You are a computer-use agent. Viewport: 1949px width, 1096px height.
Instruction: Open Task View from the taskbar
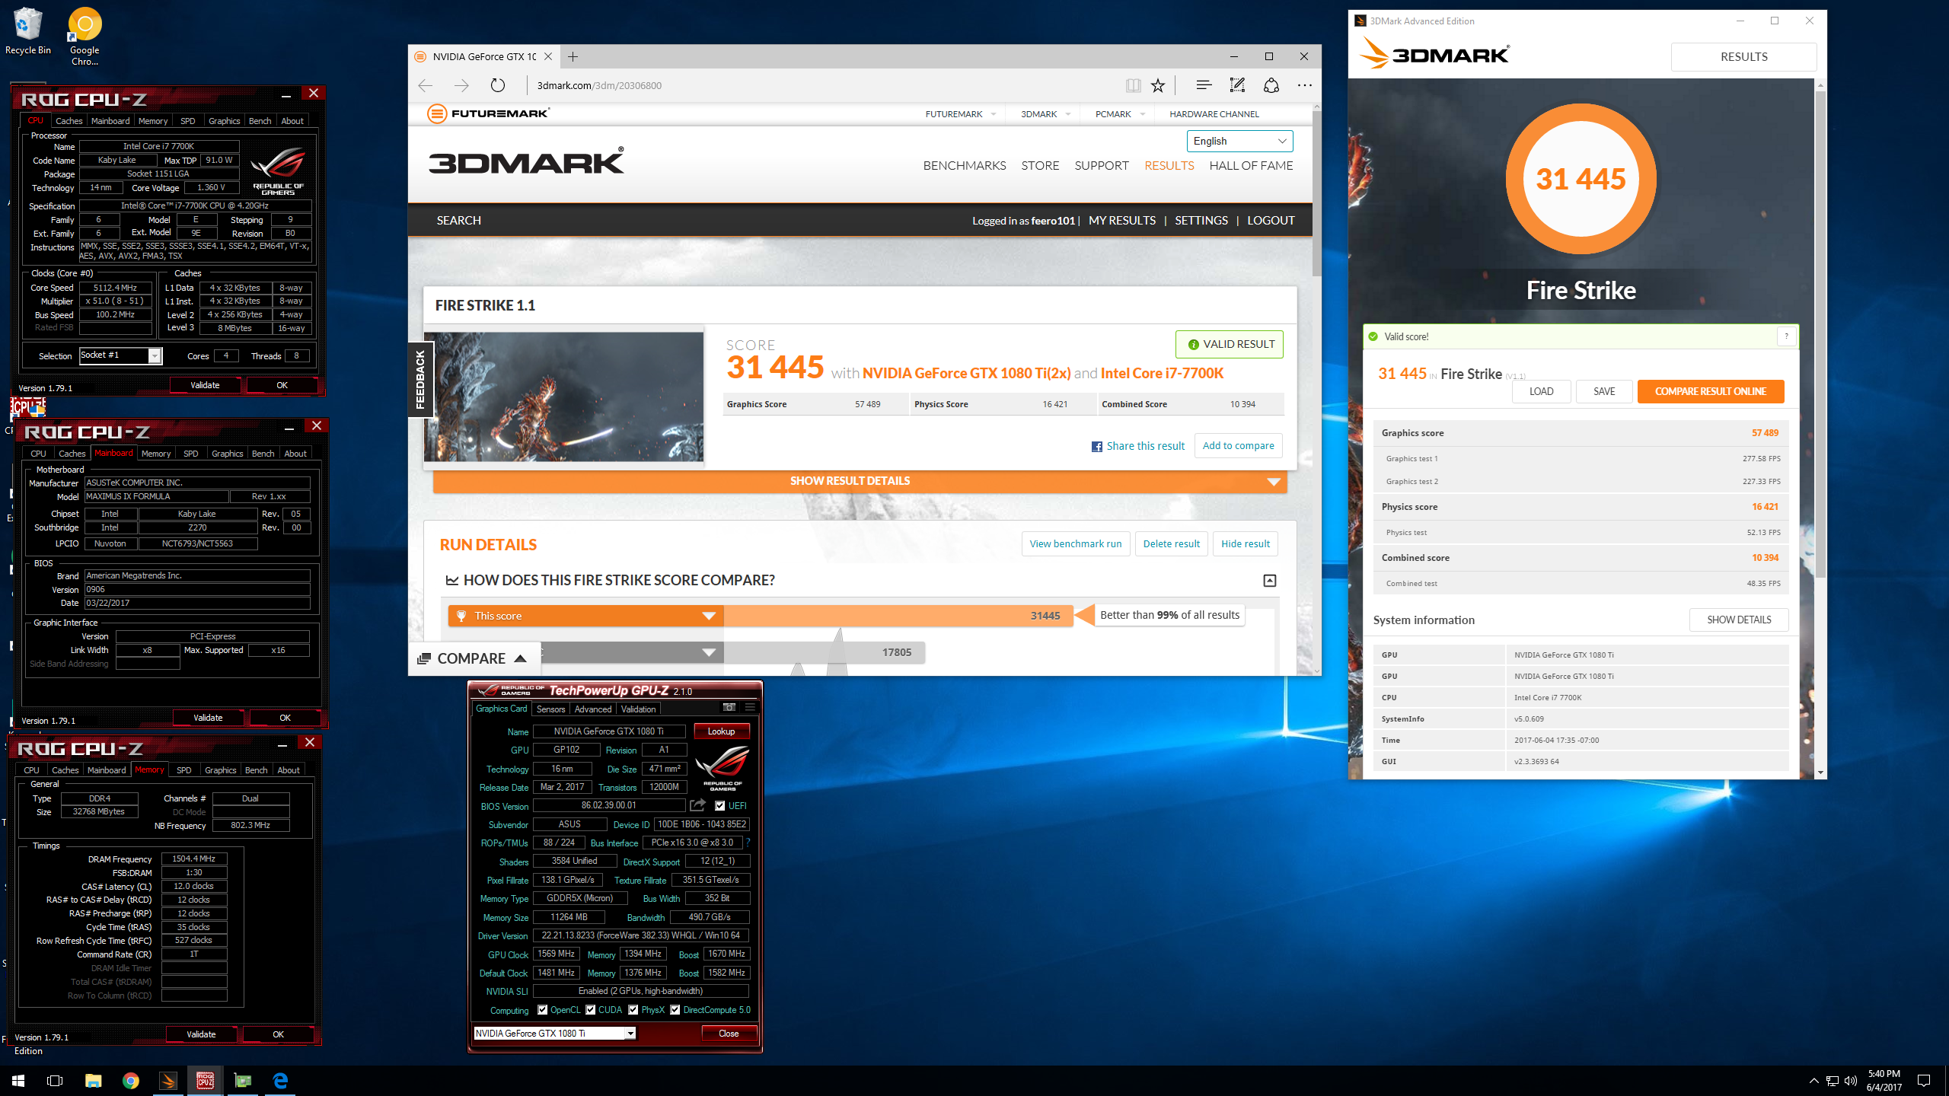point(55,1081)
